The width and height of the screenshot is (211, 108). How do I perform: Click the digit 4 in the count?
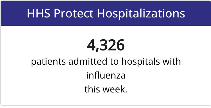(91, 45)
